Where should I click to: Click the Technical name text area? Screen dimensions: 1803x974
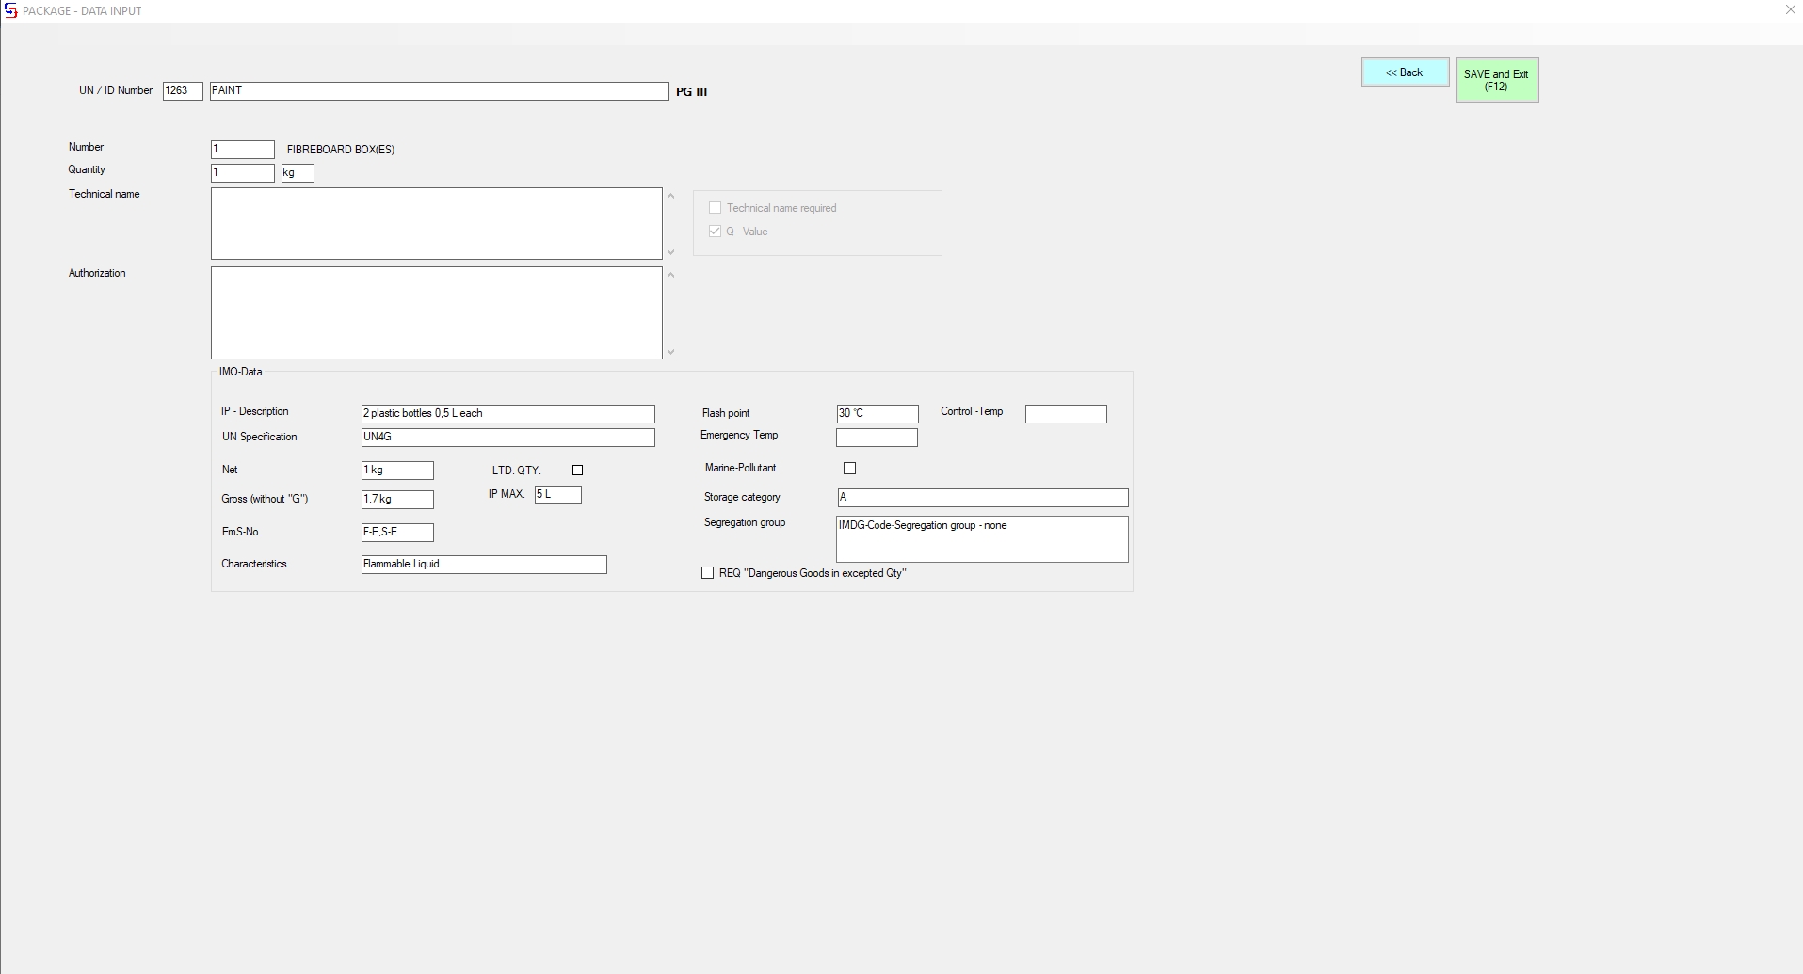436,224
